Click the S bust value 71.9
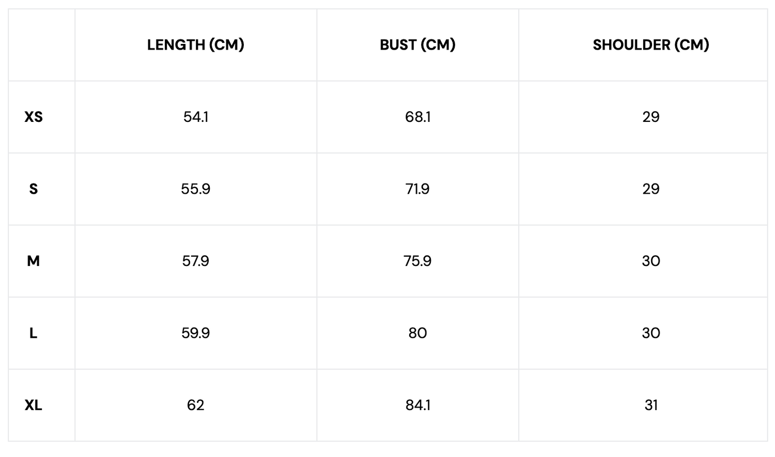Screen dimensions: 775x457 coord(417,189)
